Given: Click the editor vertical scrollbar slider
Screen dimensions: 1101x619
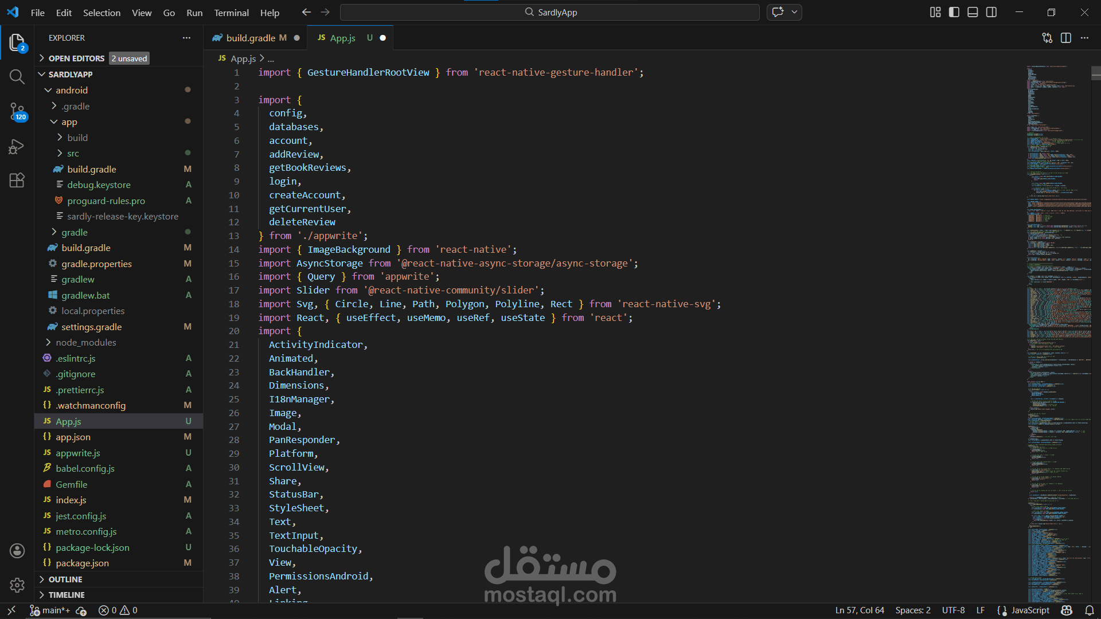Looking at the screenshot, I should tap(1096, 73).
